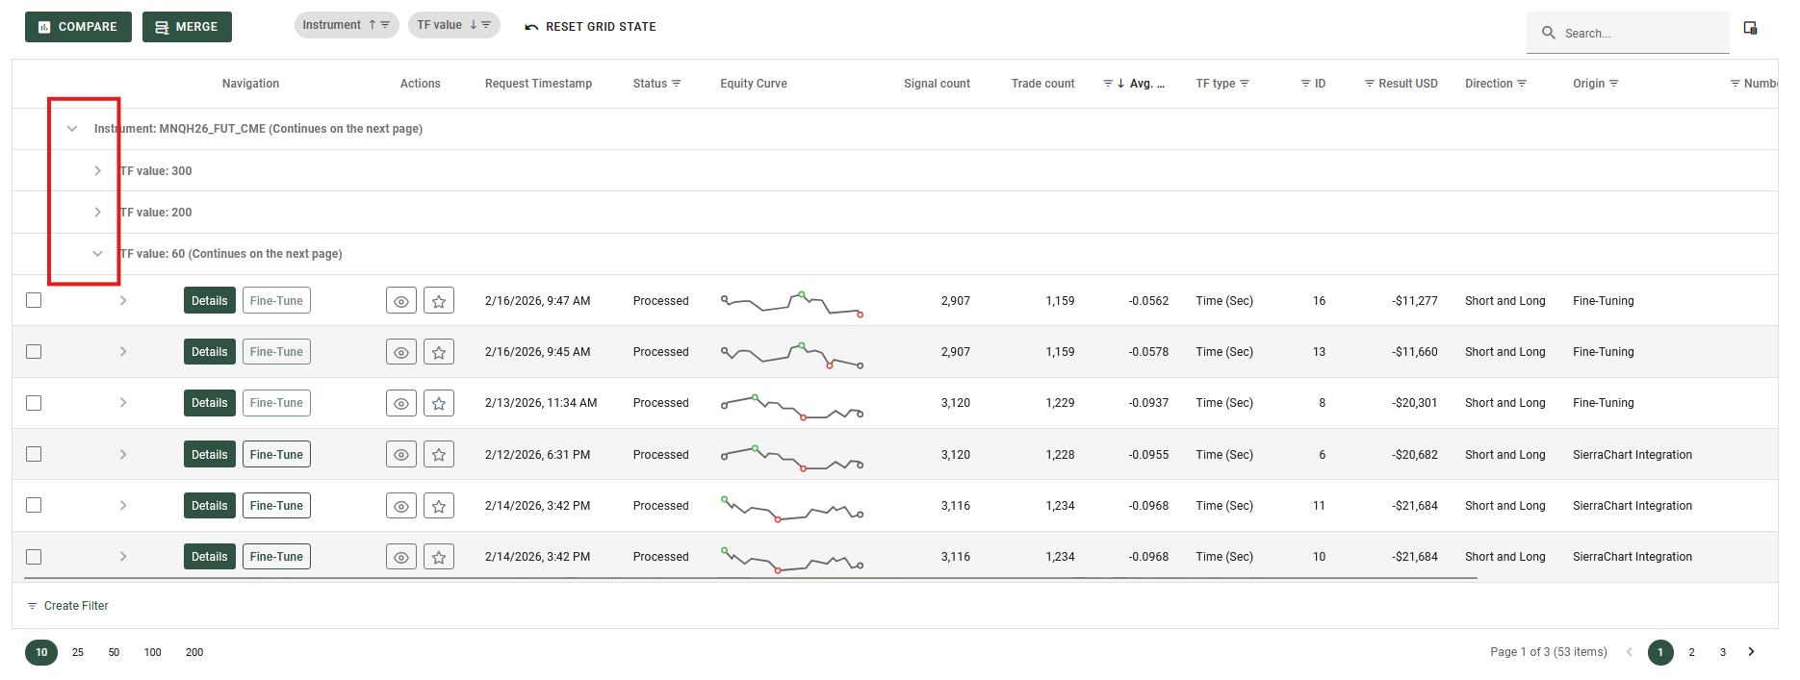Screen dimensions: 1800x680
Task: Click the eye icon in row ID 13
Action: [x=401, y=352]
